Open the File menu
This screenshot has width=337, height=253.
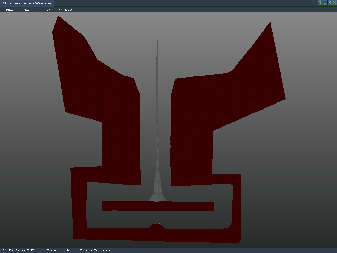9,10
